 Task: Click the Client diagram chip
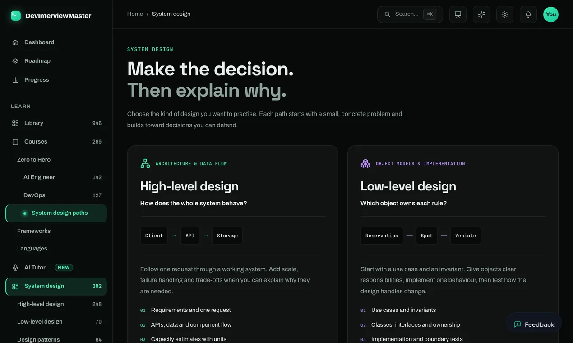154,236
